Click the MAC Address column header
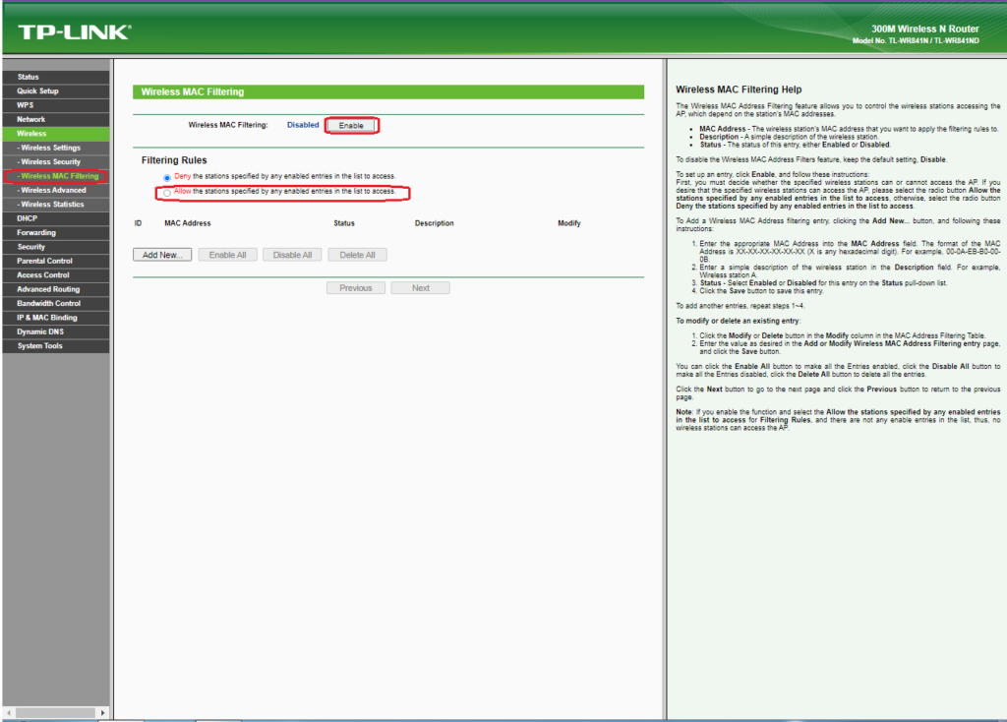 tap(188, 223)
